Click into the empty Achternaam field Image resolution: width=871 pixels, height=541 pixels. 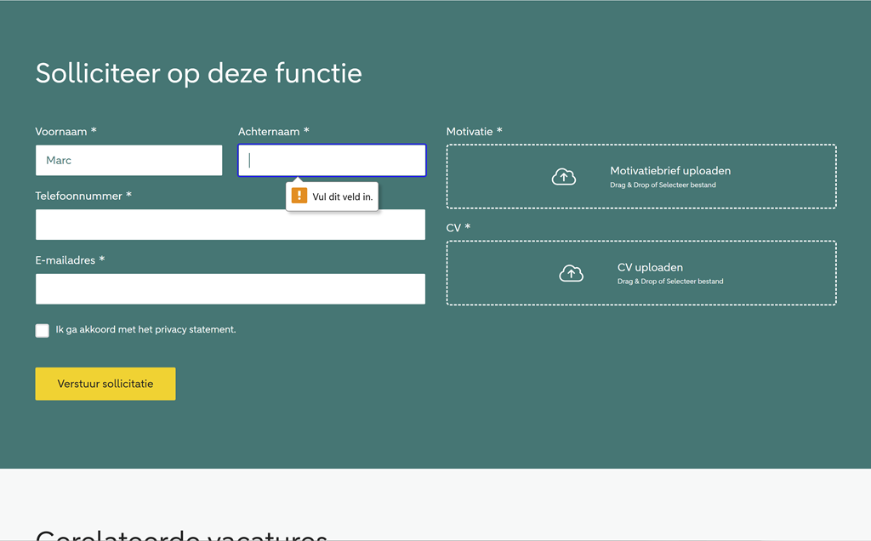pyautogui.click(x=332, y=160)
